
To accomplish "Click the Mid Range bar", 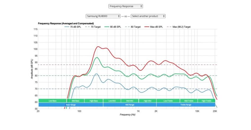I will click(130, 105).
